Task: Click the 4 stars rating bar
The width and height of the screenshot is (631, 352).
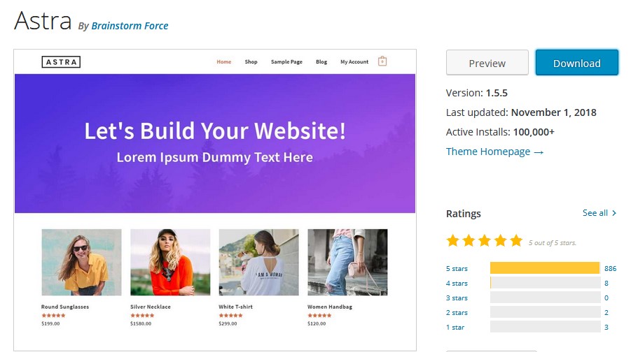Action: click(546, 283)
